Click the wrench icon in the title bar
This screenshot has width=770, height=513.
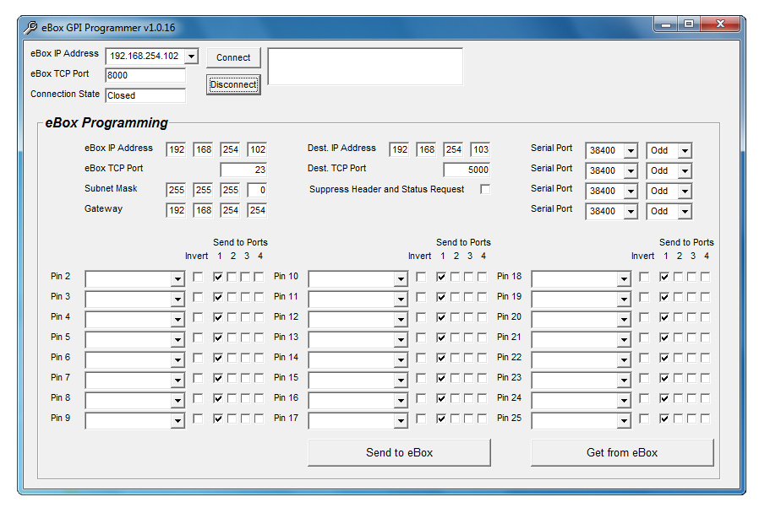click(x=30, y=28)
